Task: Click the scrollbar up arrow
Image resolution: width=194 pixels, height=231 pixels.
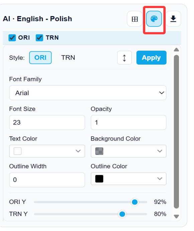Action: [x=176, y=50]
